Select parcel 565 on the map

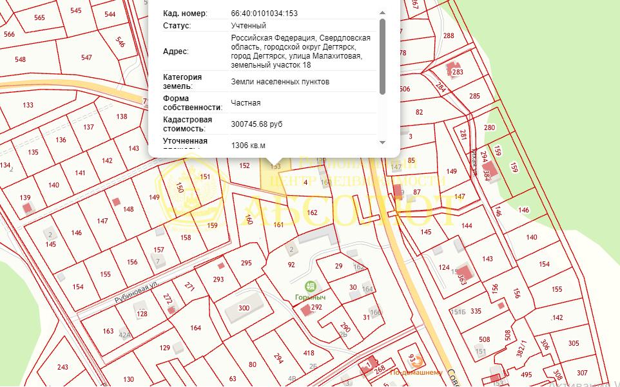pos(39,18)
